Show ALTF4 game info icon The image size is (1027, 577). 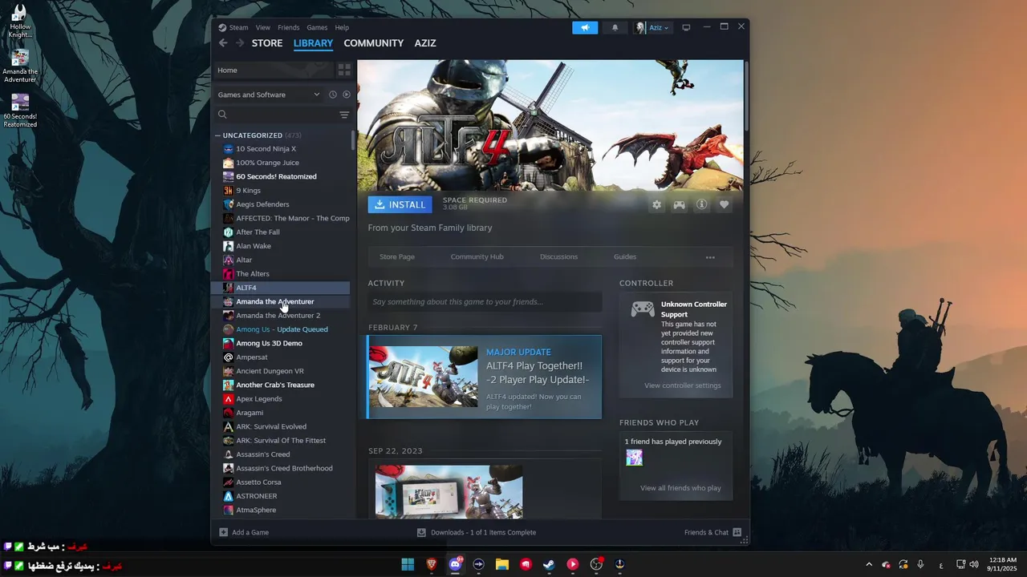[x=701, y=204]
